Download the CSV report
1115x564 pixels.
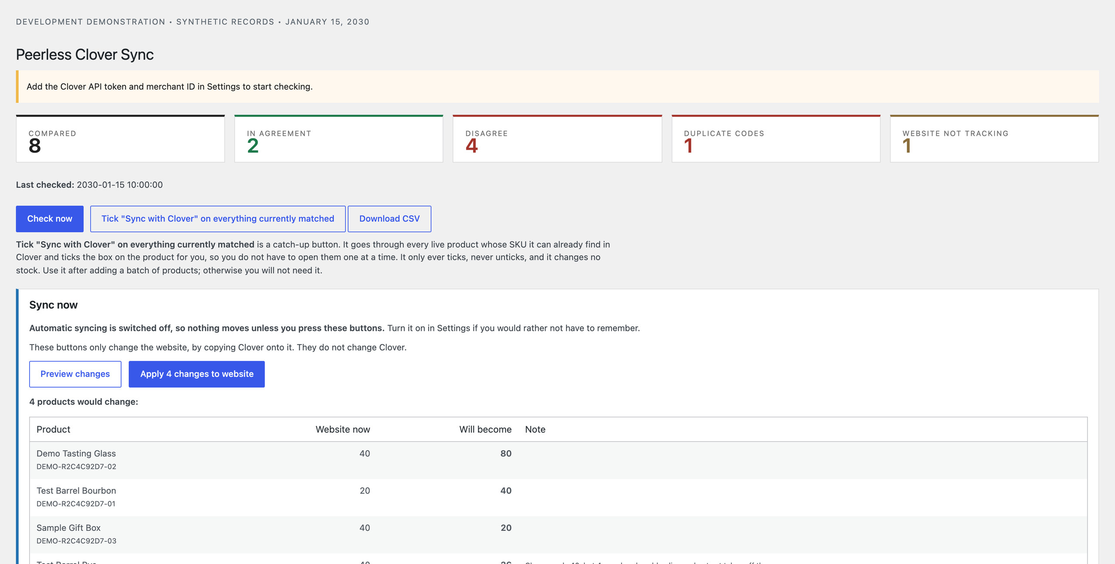pos(389,219)
